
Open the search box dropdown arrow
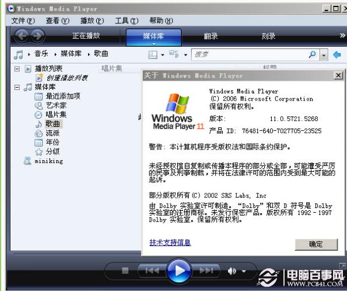pyautogui.click(x=324, y=55)
